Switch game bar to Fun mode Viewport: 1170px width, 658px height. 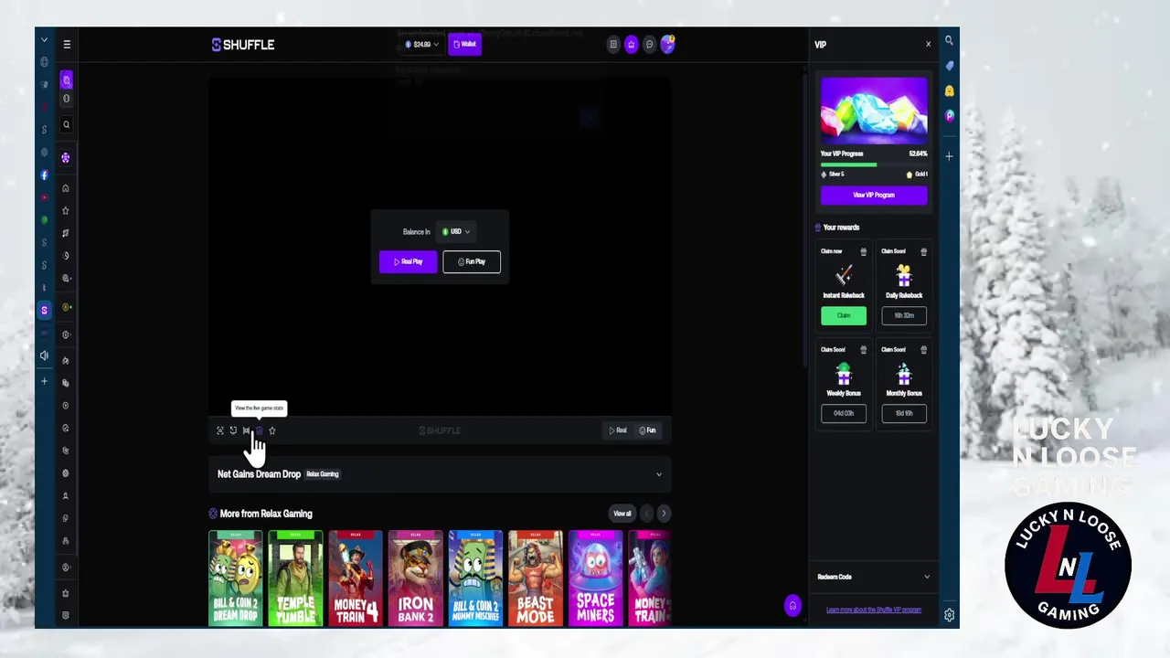coord(647,430)
